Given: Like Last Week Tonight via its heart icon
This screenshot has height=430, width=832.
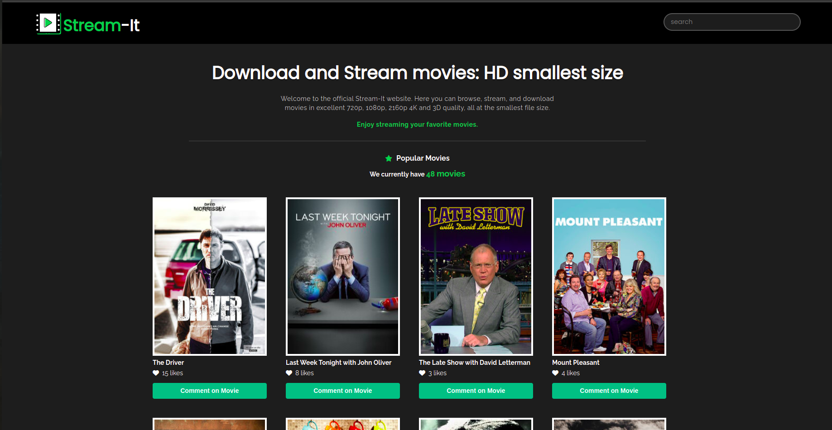Looking at the screenshot, I should coord(289,373).
